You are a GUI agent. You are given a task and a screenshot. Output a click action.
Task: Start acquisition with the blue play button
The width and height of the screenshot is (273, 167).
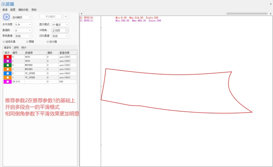tap(6, 17)
